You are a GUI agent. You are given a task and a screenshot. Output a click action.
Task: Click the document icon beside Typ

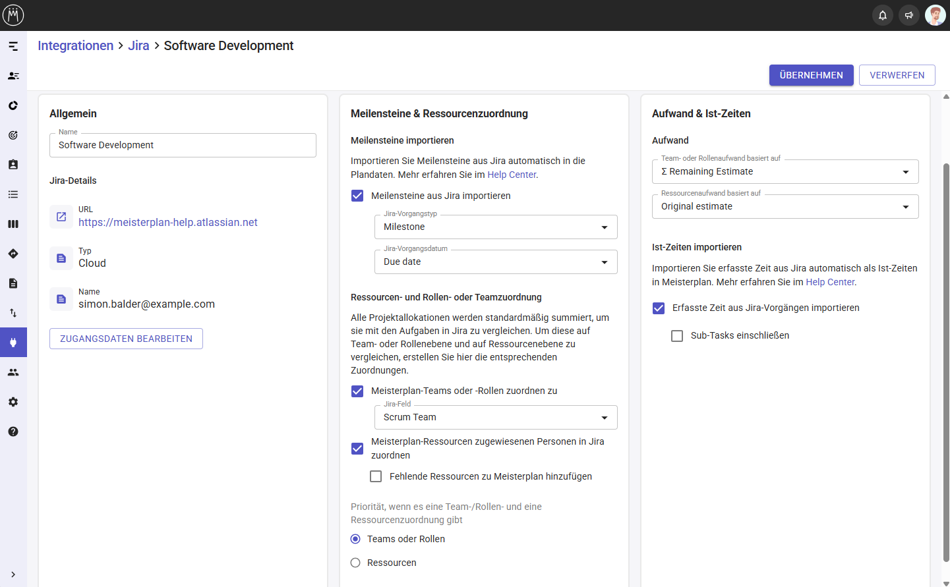tap(61, 258)
